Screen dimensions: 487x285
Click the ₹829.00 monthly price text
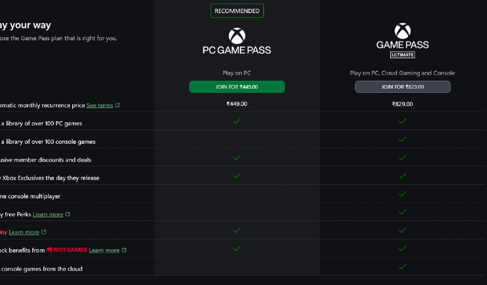[402, 104]
